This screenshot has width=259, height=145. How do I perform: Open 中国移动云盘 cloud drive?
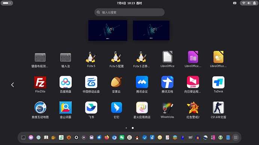[91, 85]
